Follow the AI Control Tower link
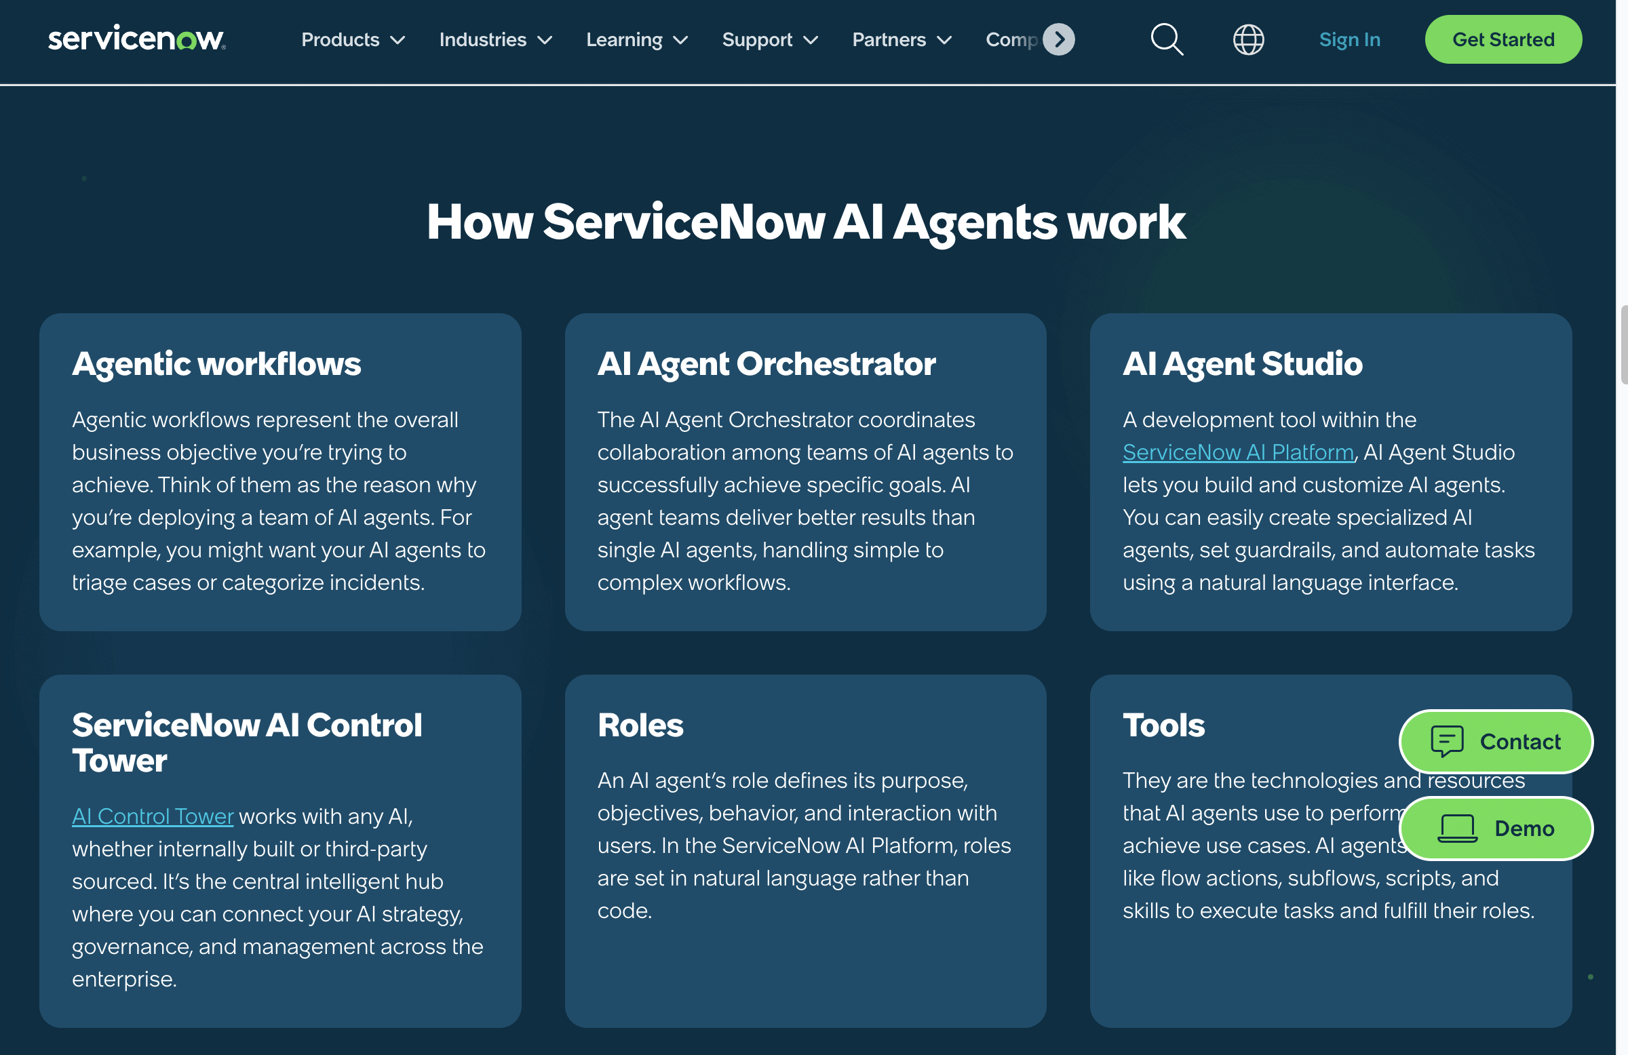Viewport: 1628px width, 1055px height. coord(153,816)
